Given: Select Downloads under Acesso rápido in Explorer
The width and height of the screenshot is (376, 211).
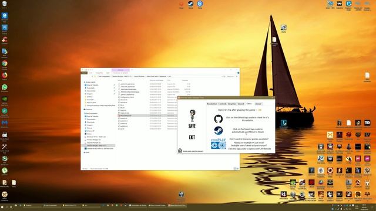Looking at the screenshot, I should (x=91, y=88).
